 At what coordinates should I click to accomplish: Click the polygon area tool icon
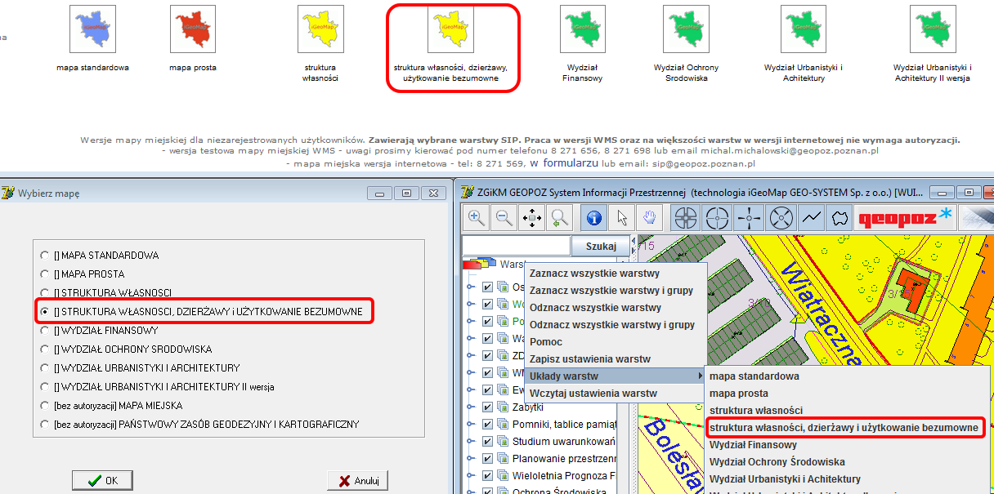[x=838, y=217]
